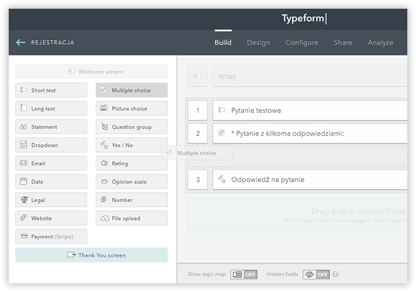This screenshot has width=416, height=292.
Task: Click the Rating star icon
Action: click(104, 163)
